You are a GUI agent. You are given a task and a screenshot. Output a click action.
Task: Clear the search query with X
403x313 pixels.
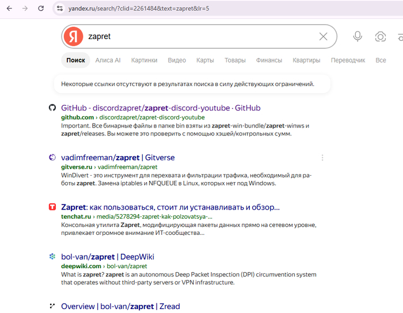pos(324,36)
